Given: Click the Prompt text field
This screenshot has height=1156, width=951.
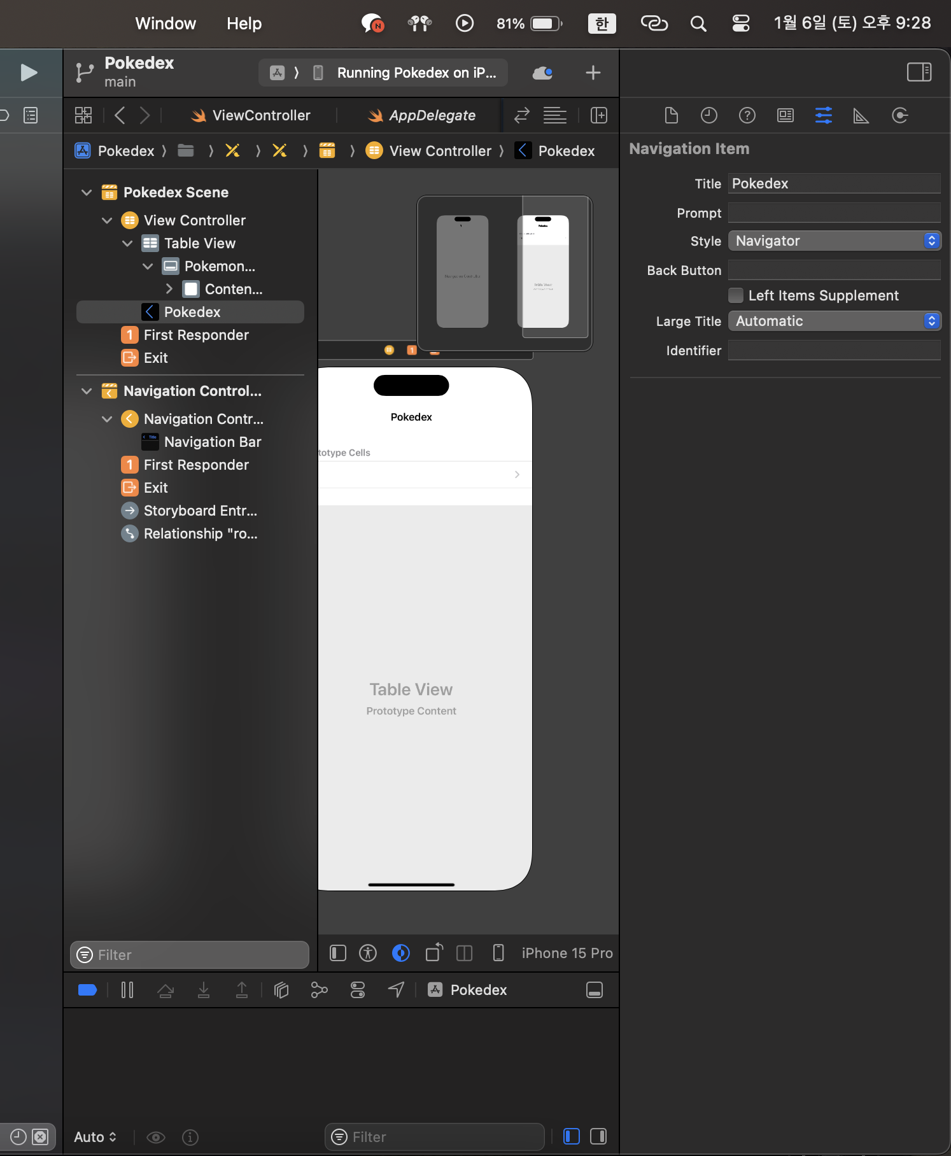Looking at the screenshot, I should 834,213.
